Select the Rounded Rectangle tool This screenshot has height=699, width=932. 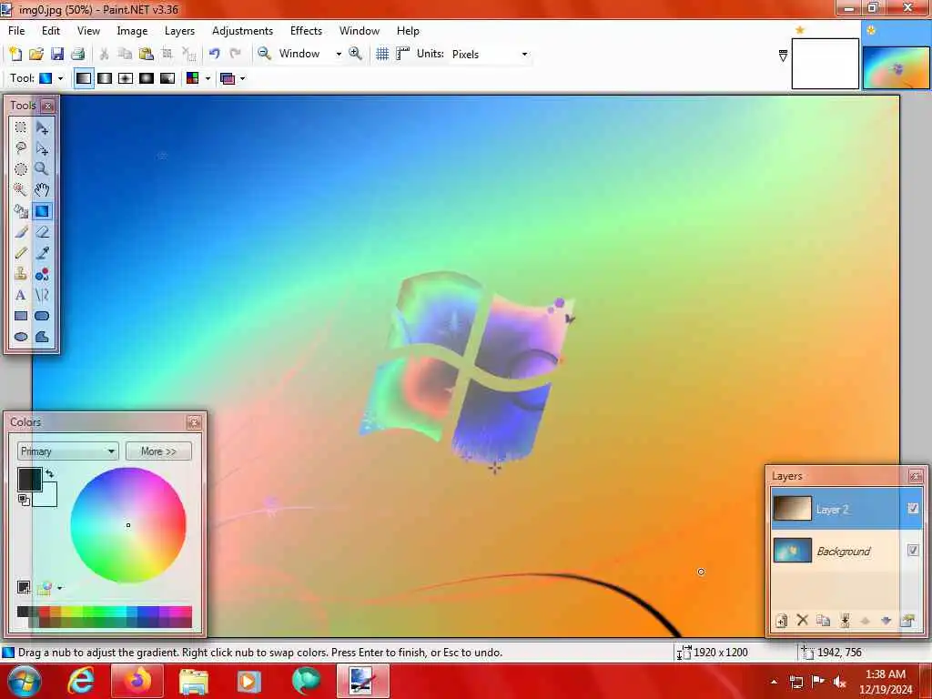click(42, 316)
